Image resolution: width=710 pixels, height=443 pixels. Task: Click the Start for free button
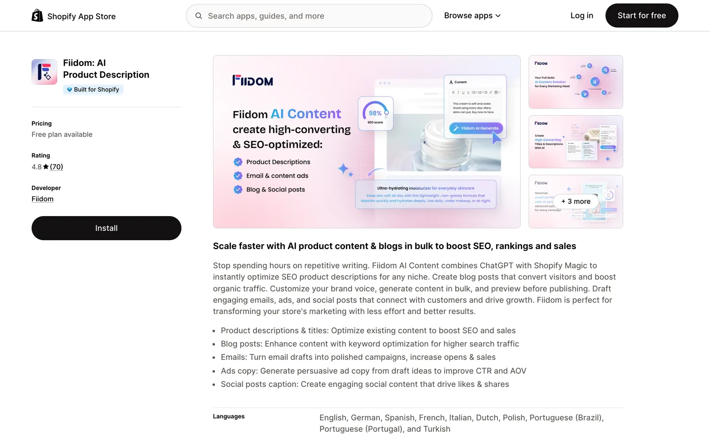[x=642, y=16]
